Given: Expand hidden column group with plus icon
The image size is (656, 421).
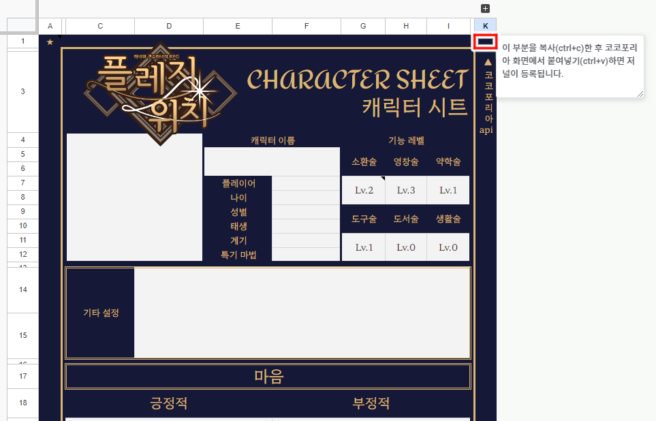Looking at the screenshot, I should coord(485,8).
